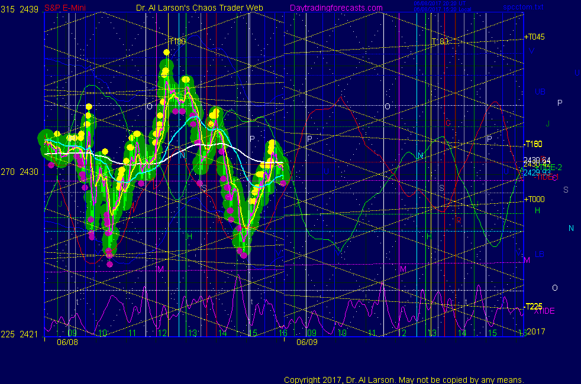This screenshot has height=384, width=581.
Task: Click the blue "UB" band label
Action: pos(540,92)
